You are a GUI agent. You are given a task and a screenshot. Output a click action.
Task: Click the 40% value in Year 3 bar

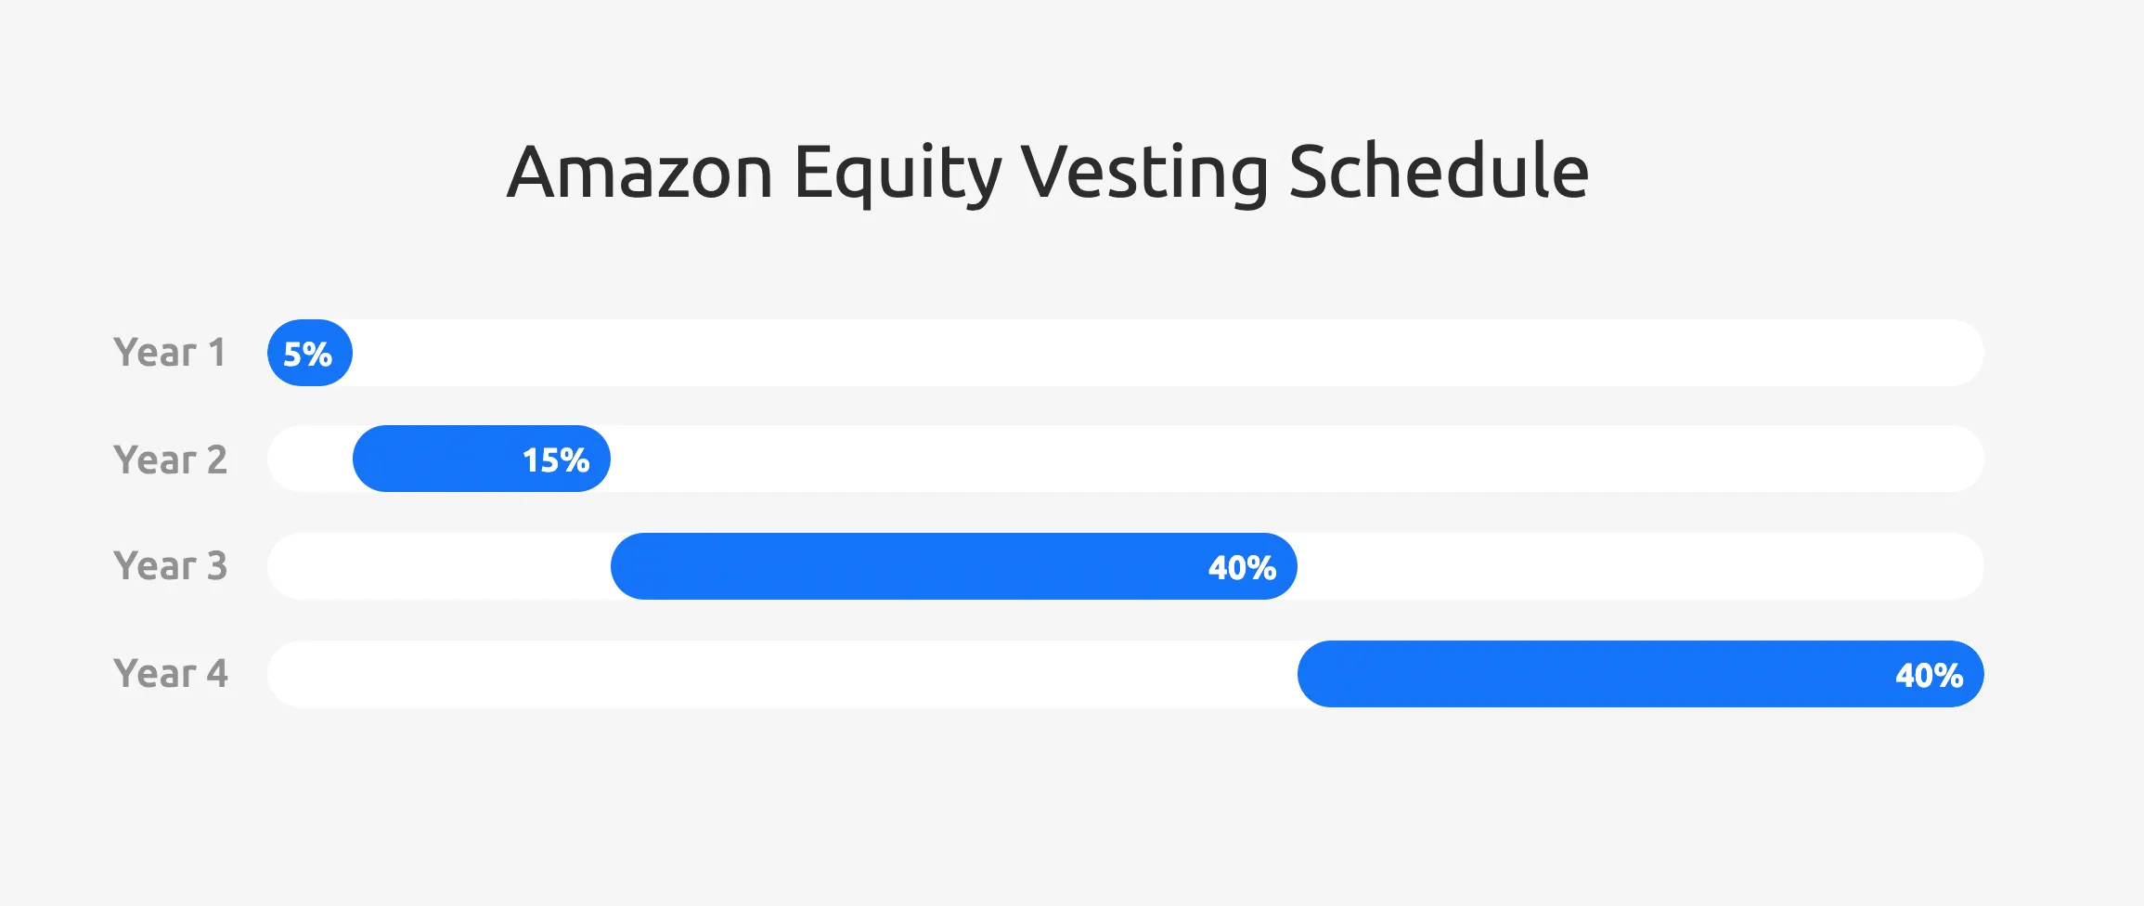click(x=1242, y=567)
